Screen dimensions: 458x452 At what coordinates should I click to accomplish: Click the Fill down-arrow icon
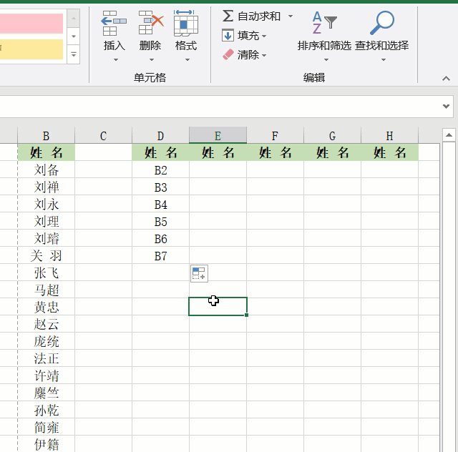click(x=228, y=35)
